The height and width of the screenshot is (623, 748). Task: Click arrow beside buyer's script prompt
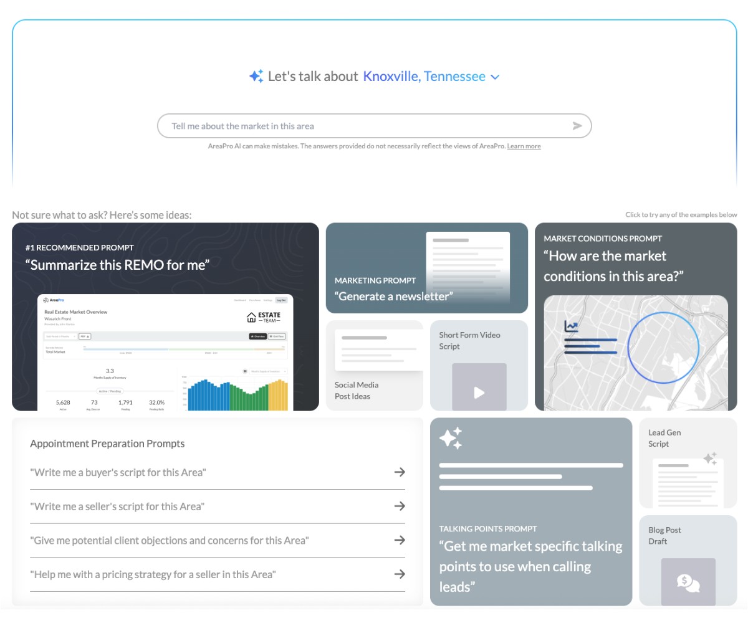click(400, 472)
